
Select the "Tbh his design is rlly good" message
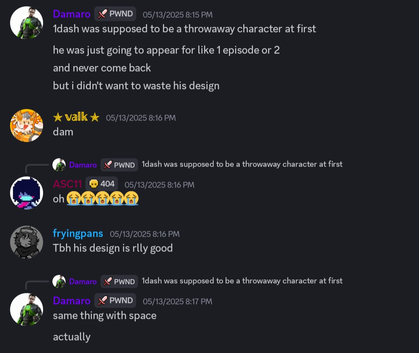click(113, 248)
